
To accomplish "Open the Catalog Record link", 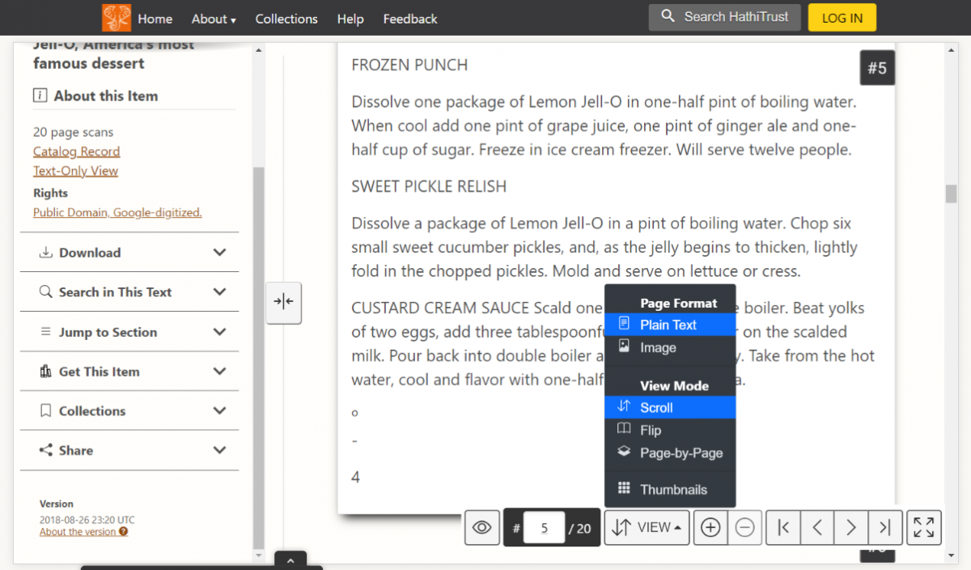I will pos(76,151).
